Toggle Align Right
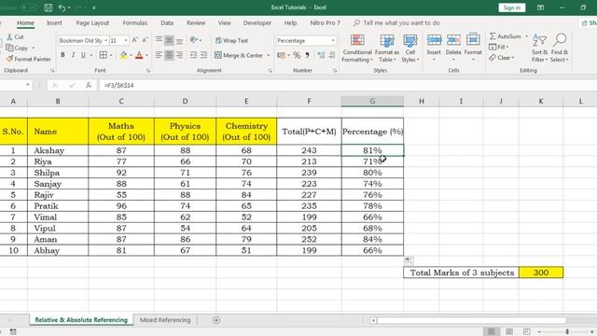597x336 pixels. tap(179, 55)
